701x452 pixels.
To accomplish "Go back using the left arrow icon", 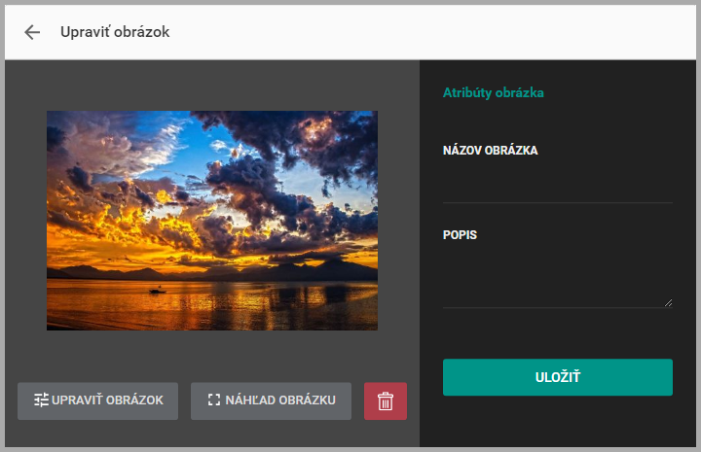I will 32,32.
